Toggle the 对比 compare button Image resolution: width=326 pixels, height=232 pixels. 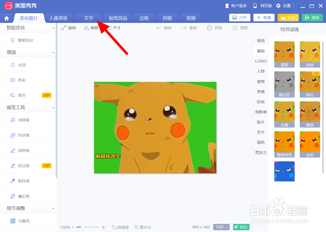click(x=241, y=227)
